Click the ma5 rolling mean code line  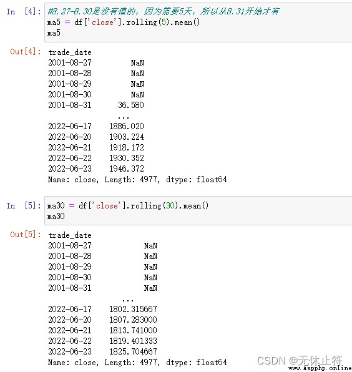124,22
